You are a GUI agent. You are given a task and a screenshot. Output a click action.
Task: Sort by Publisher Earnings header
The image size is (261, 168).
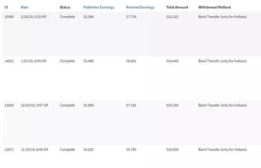pos(98,7)
